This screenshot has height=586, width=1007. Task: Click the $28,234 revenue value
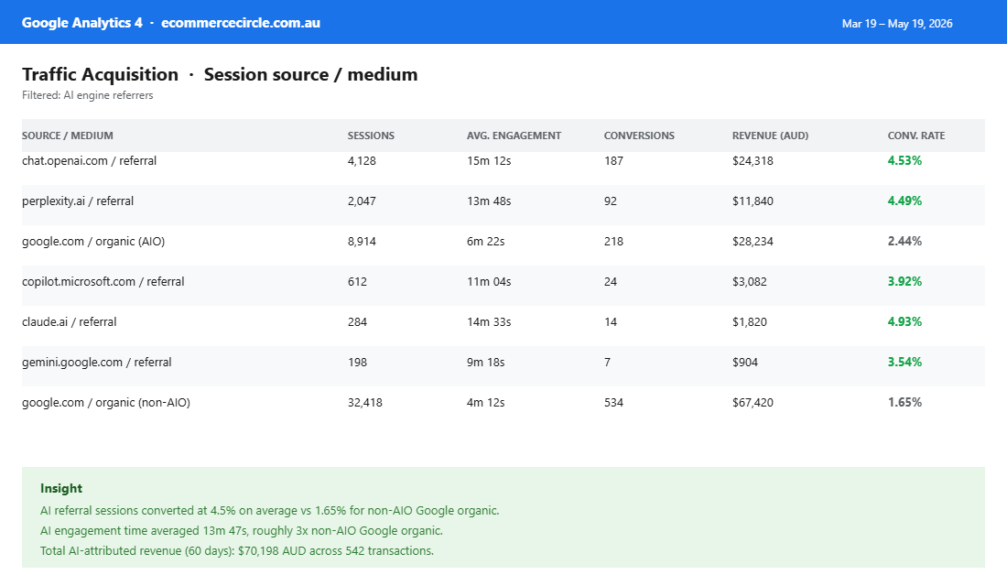(x=753, y=242)
